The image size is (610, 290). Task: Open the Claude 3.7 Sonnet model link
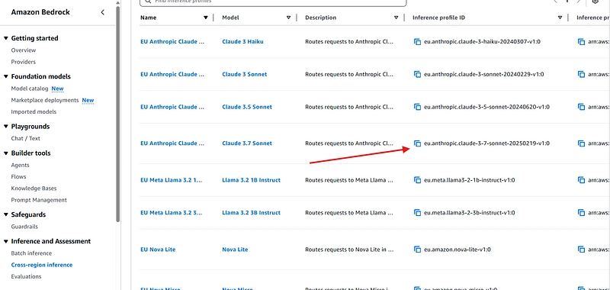247,143
